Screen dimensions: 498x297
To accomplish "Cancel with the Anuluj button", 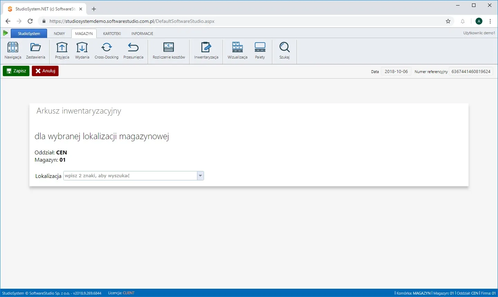I will tap(45, 71).
